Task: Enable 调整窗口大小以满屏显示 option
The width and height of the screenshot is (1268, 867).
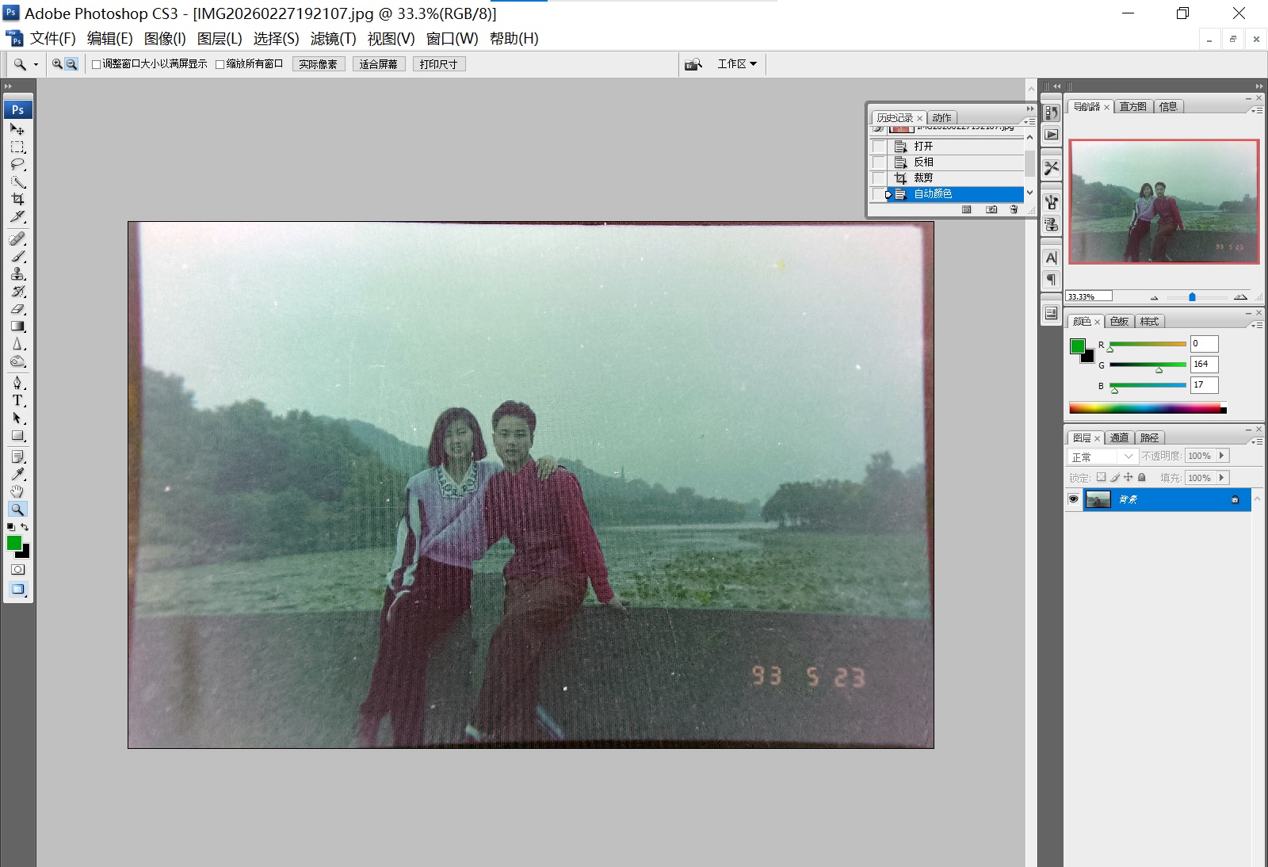Action: point(97,63)
